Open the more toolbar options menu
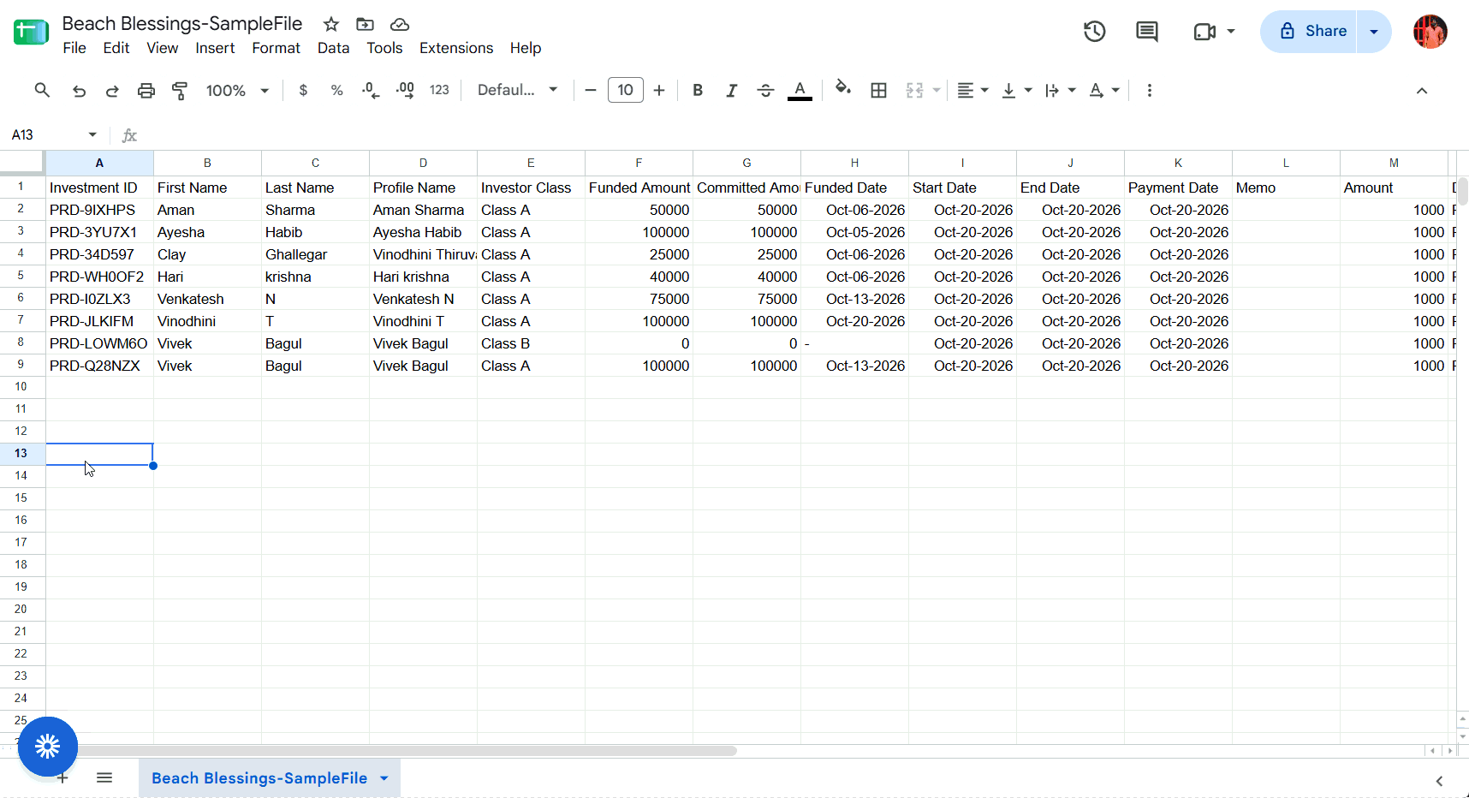The height and width of the screenshot is (798, 1469). tap(1150, 90)
